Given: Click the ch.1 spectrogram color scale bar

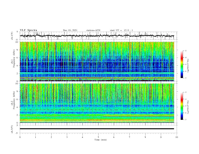Looking at the screenshot, I should click(x=182, y=64).
